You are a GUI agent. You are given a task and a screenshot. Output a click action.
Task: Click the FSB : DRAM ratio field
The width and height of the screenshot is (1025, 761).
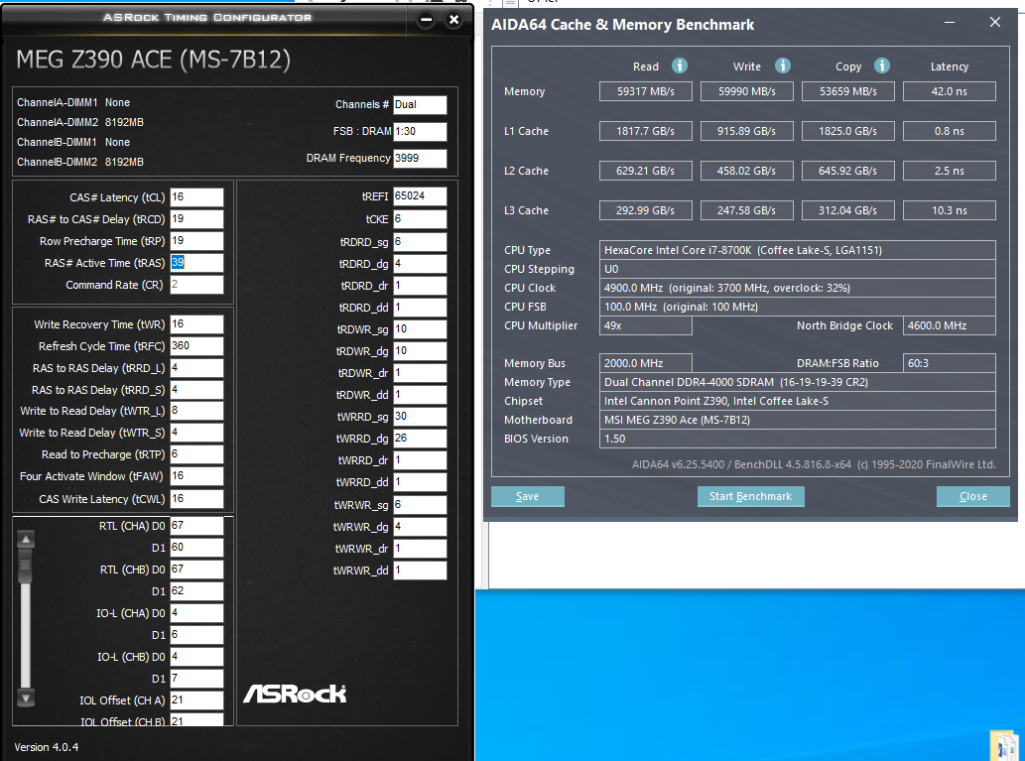point(420,131)
